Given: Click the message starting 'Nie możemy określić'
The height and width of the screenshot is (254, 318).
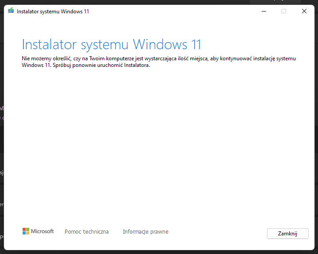Looking at the screenshot, I should tap(159, 62).
